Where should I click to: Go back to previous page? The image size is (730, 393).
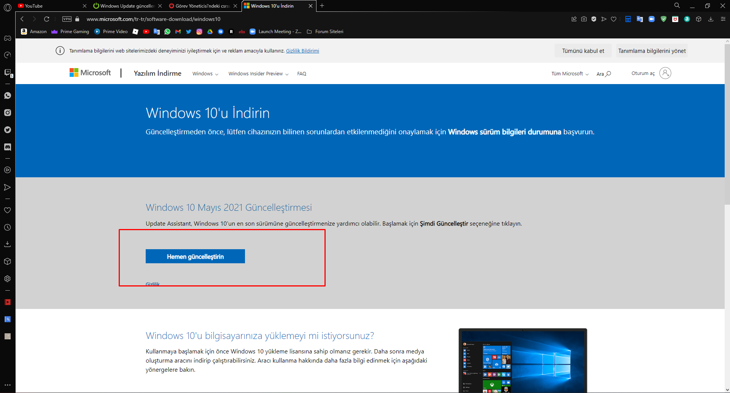point(22,19)
